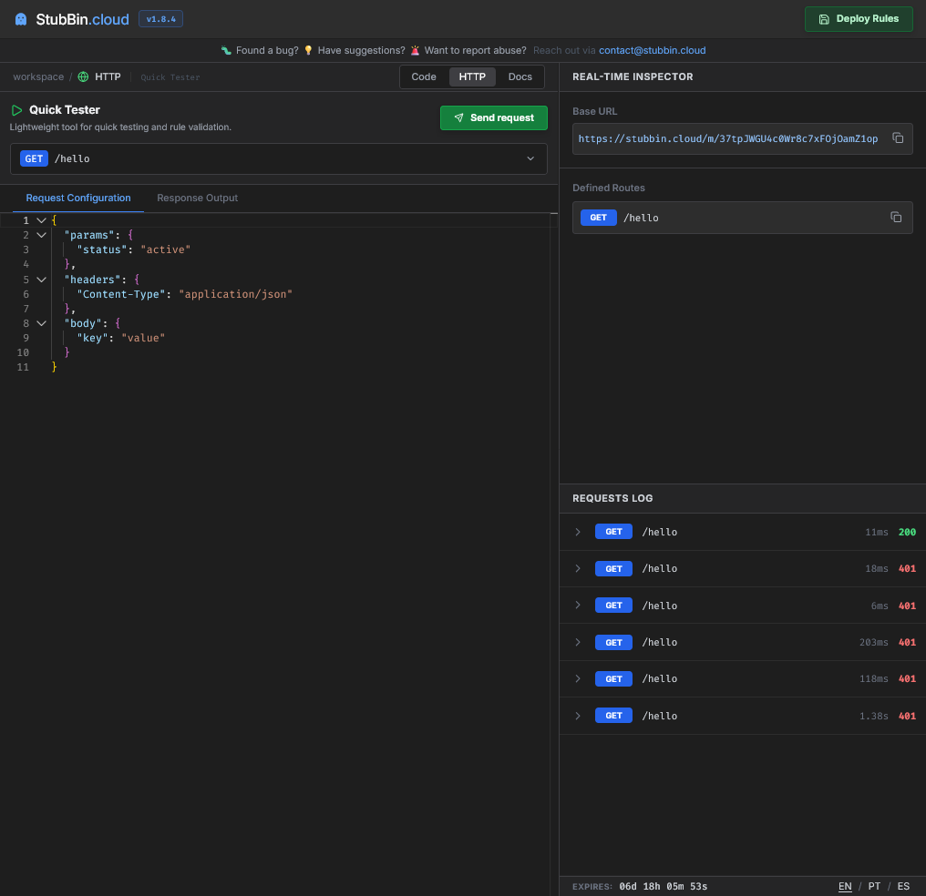Image resolution: width=926 pixels, height=896 pixels.
Task: Click the 200 status code in requests log
Action: [x=907, y=532]
